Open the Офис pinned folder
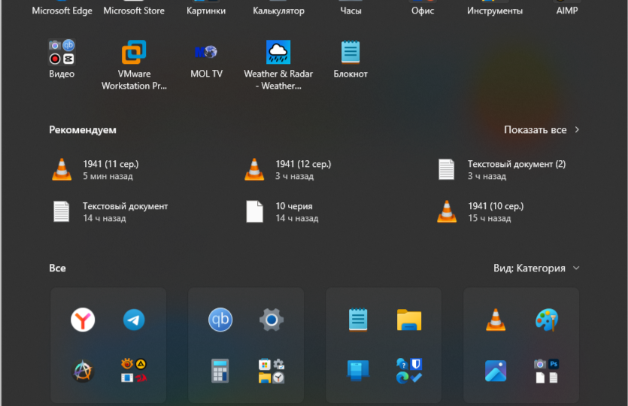 pos(423,9)
